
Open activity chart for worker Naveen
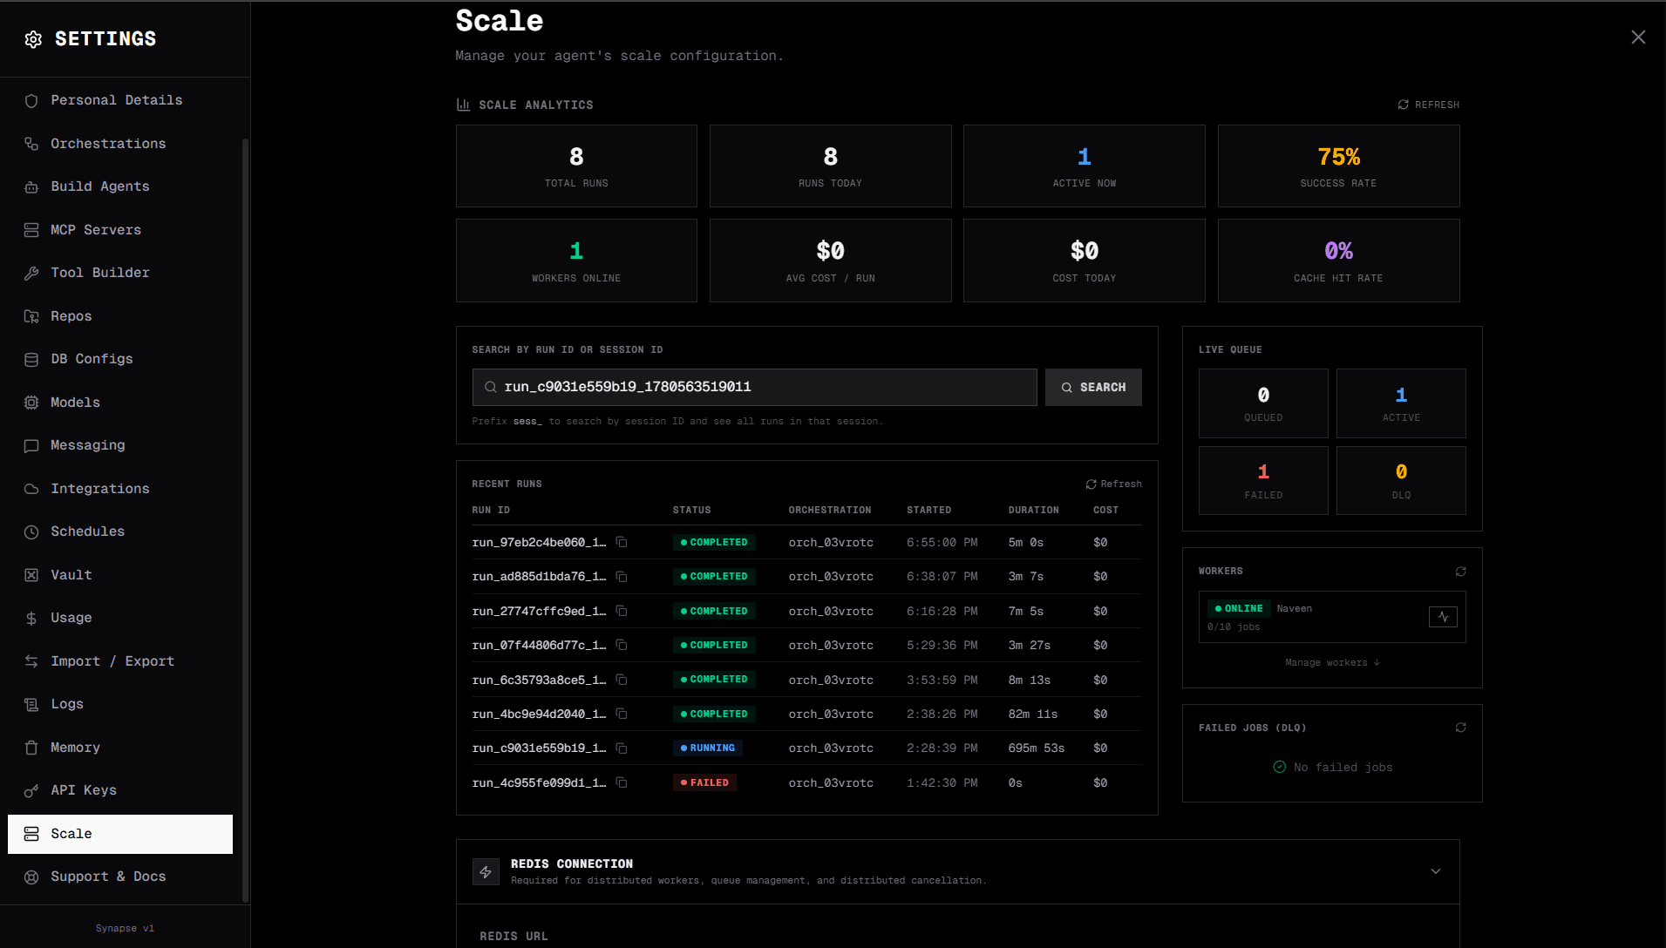[1443, 617]
